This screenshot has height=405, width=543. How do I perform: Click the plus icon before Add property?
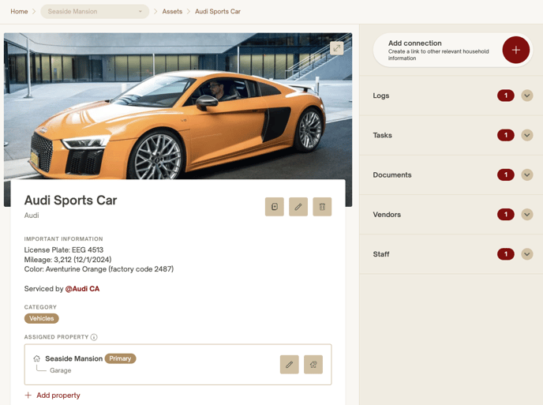(x=28, y=396)
